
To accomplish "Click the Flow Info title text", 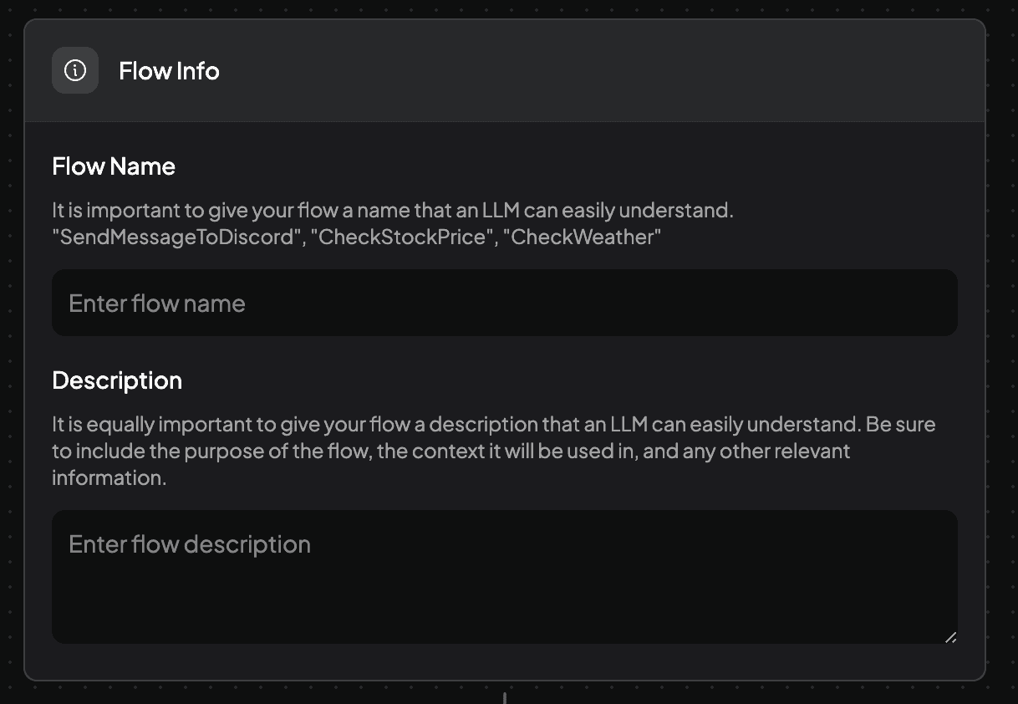I will (x=169, y=71).
